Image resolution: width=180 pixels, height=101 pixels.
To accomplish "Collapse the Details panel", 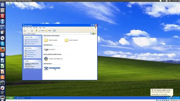I will point(40,61).
